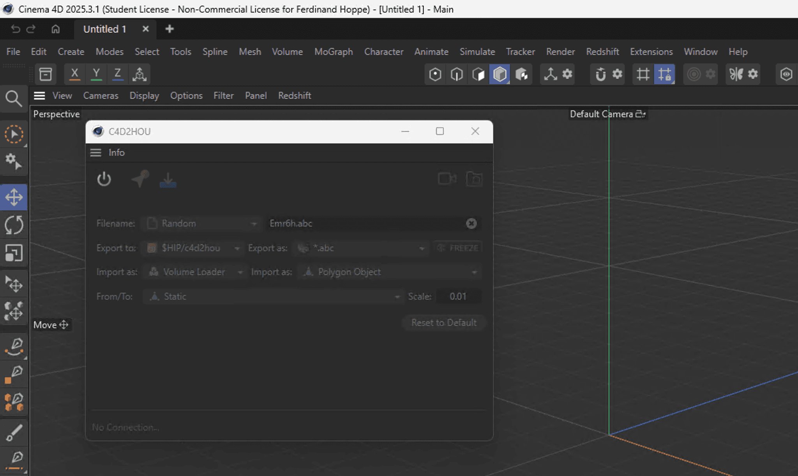
Task: Click the camera icon in C4D2HOU dialog
Action: click(446, 179)
